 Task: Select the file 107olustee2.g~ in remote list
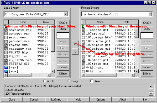99,56
